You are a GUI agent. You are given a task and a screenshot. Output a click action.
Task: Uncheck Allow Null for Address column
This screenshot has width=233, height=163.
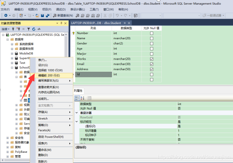click(151, 69)
